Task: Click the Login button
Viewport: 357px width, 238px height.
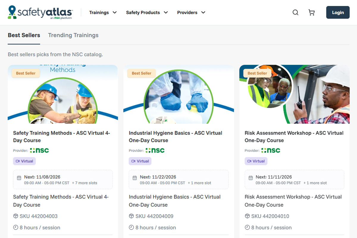Action: [338, 12]
